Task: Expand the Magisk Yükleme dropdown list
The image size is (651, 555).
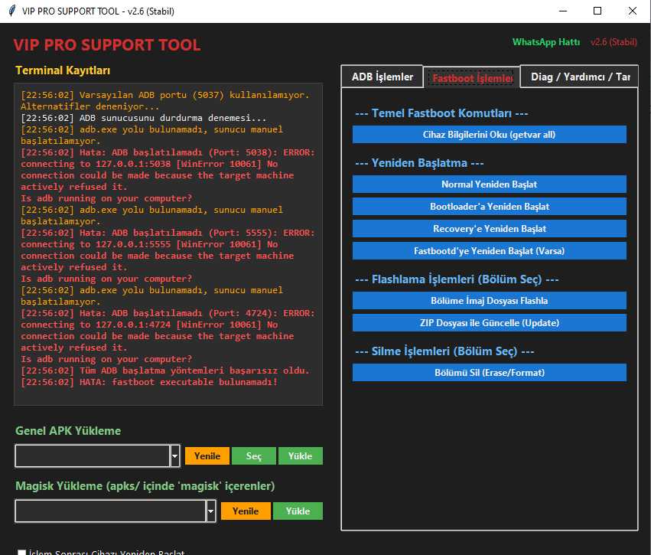Action: (x=211, y=511)
